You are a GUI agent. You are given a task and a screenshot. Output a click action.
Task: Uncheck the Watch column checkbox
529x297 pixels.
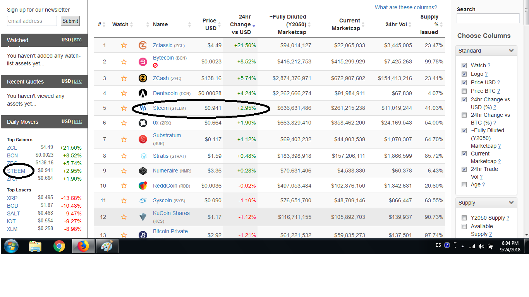[x=464, y=66]
